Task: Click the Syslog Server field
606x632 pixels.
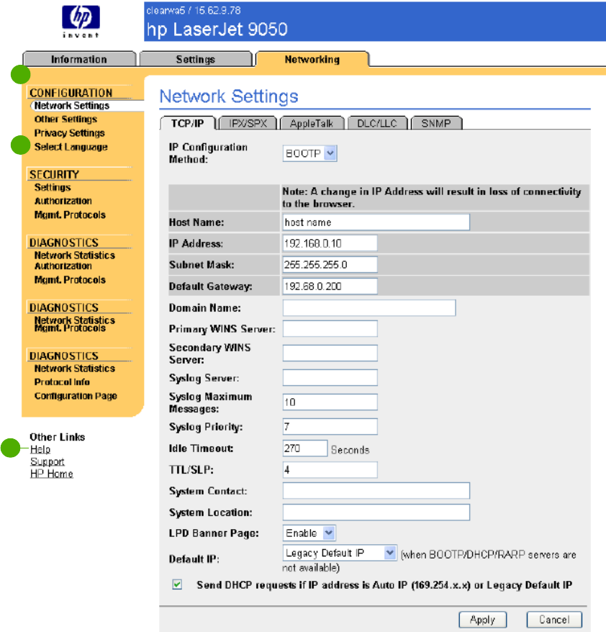Action: (330, 378)
